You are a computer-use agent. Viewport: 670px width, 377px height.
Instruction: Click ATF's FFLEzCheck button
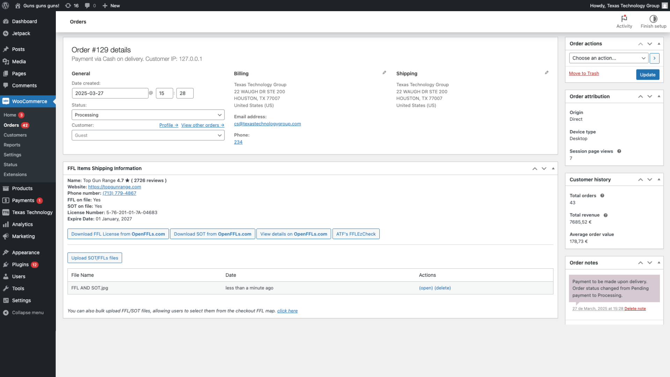pyautogui.click(x=356, y=234)
